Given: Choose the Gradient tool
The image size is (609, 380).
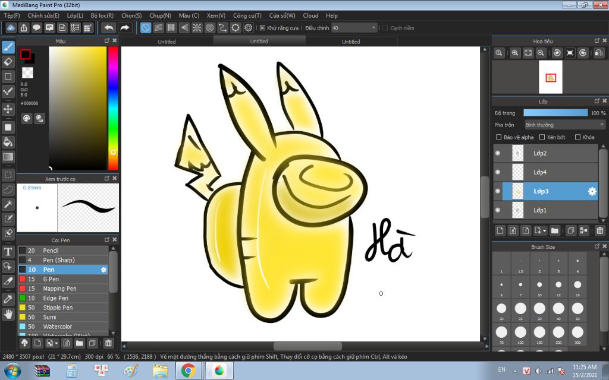Looking at the screenshot, I should [8, 157].
